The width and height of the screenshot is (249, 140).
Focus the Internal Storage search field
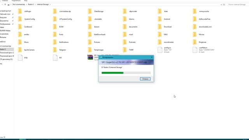(x=238, y=5)
